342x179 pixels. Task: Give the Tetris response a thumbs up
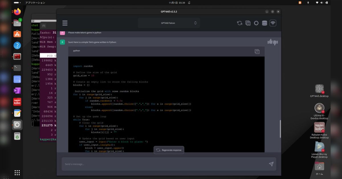270,42
